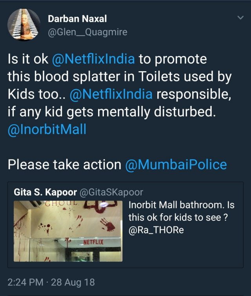The image size is (251, 296).
Task: Select the "Please take action" text
Action: 64,165
